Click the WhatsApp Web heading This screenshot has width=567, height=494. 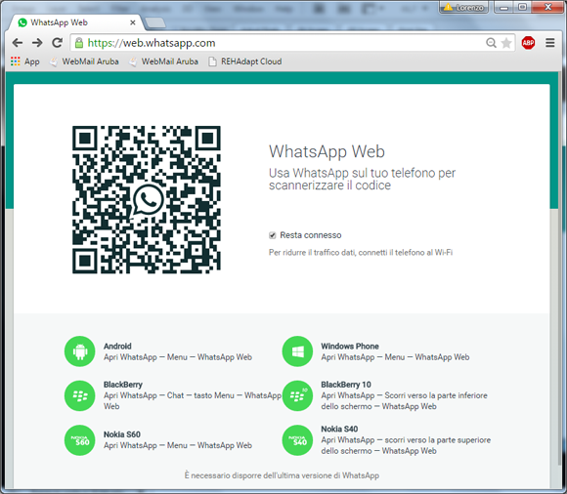(327, 151)
